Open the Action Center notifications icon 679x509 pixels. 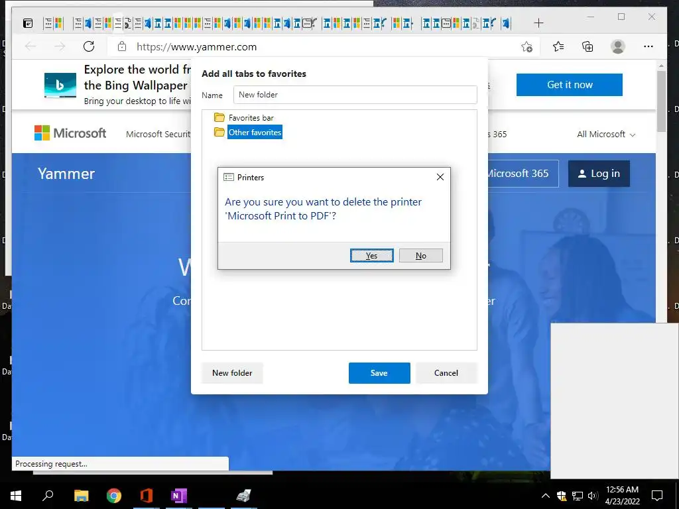click(x=657, y=496)
